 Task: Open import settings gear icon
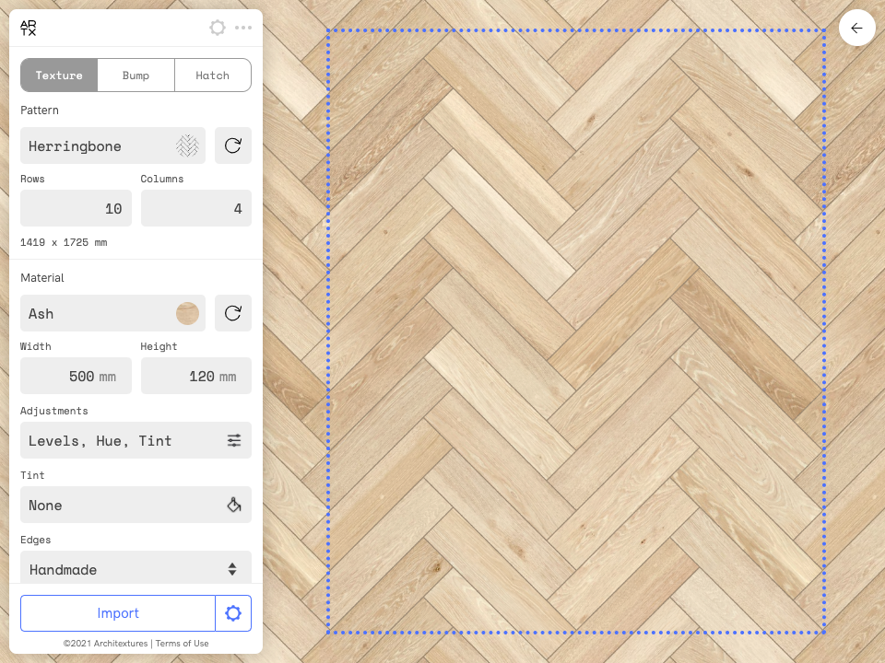tap(233, 613)
